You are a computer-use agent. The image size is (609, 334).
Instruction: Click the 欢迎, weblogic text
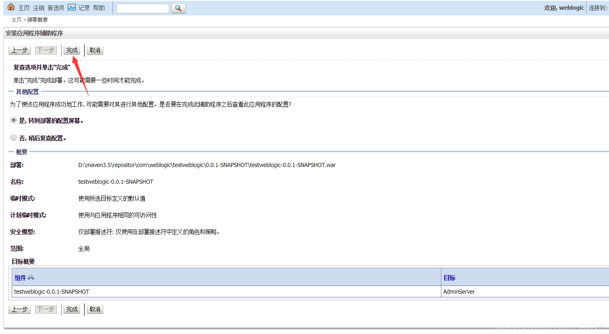(x=564, y=8)
